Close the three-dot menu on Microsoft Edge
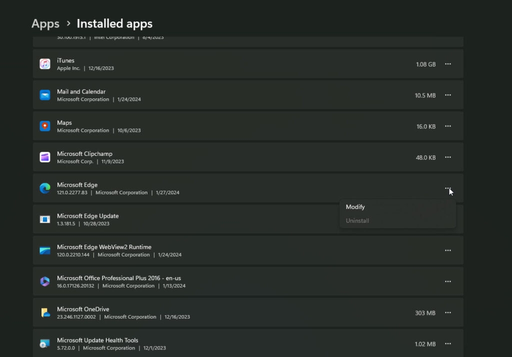Screen dimensions: 512x357 [x=447, y=188]
